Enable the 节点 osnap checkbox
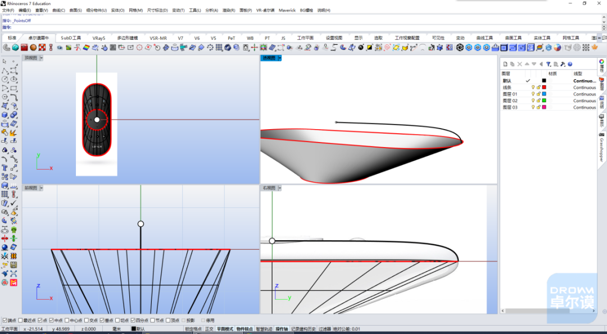 pos(152,321)
